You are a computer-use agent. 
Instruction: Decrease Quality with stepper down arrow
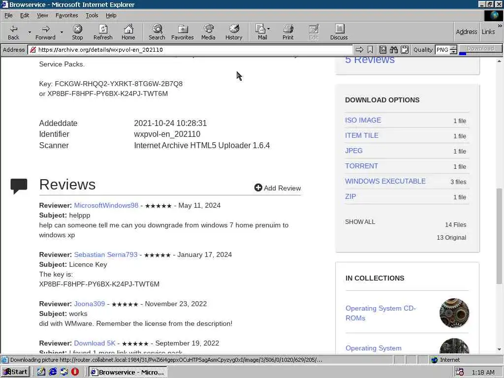point(453,52)
